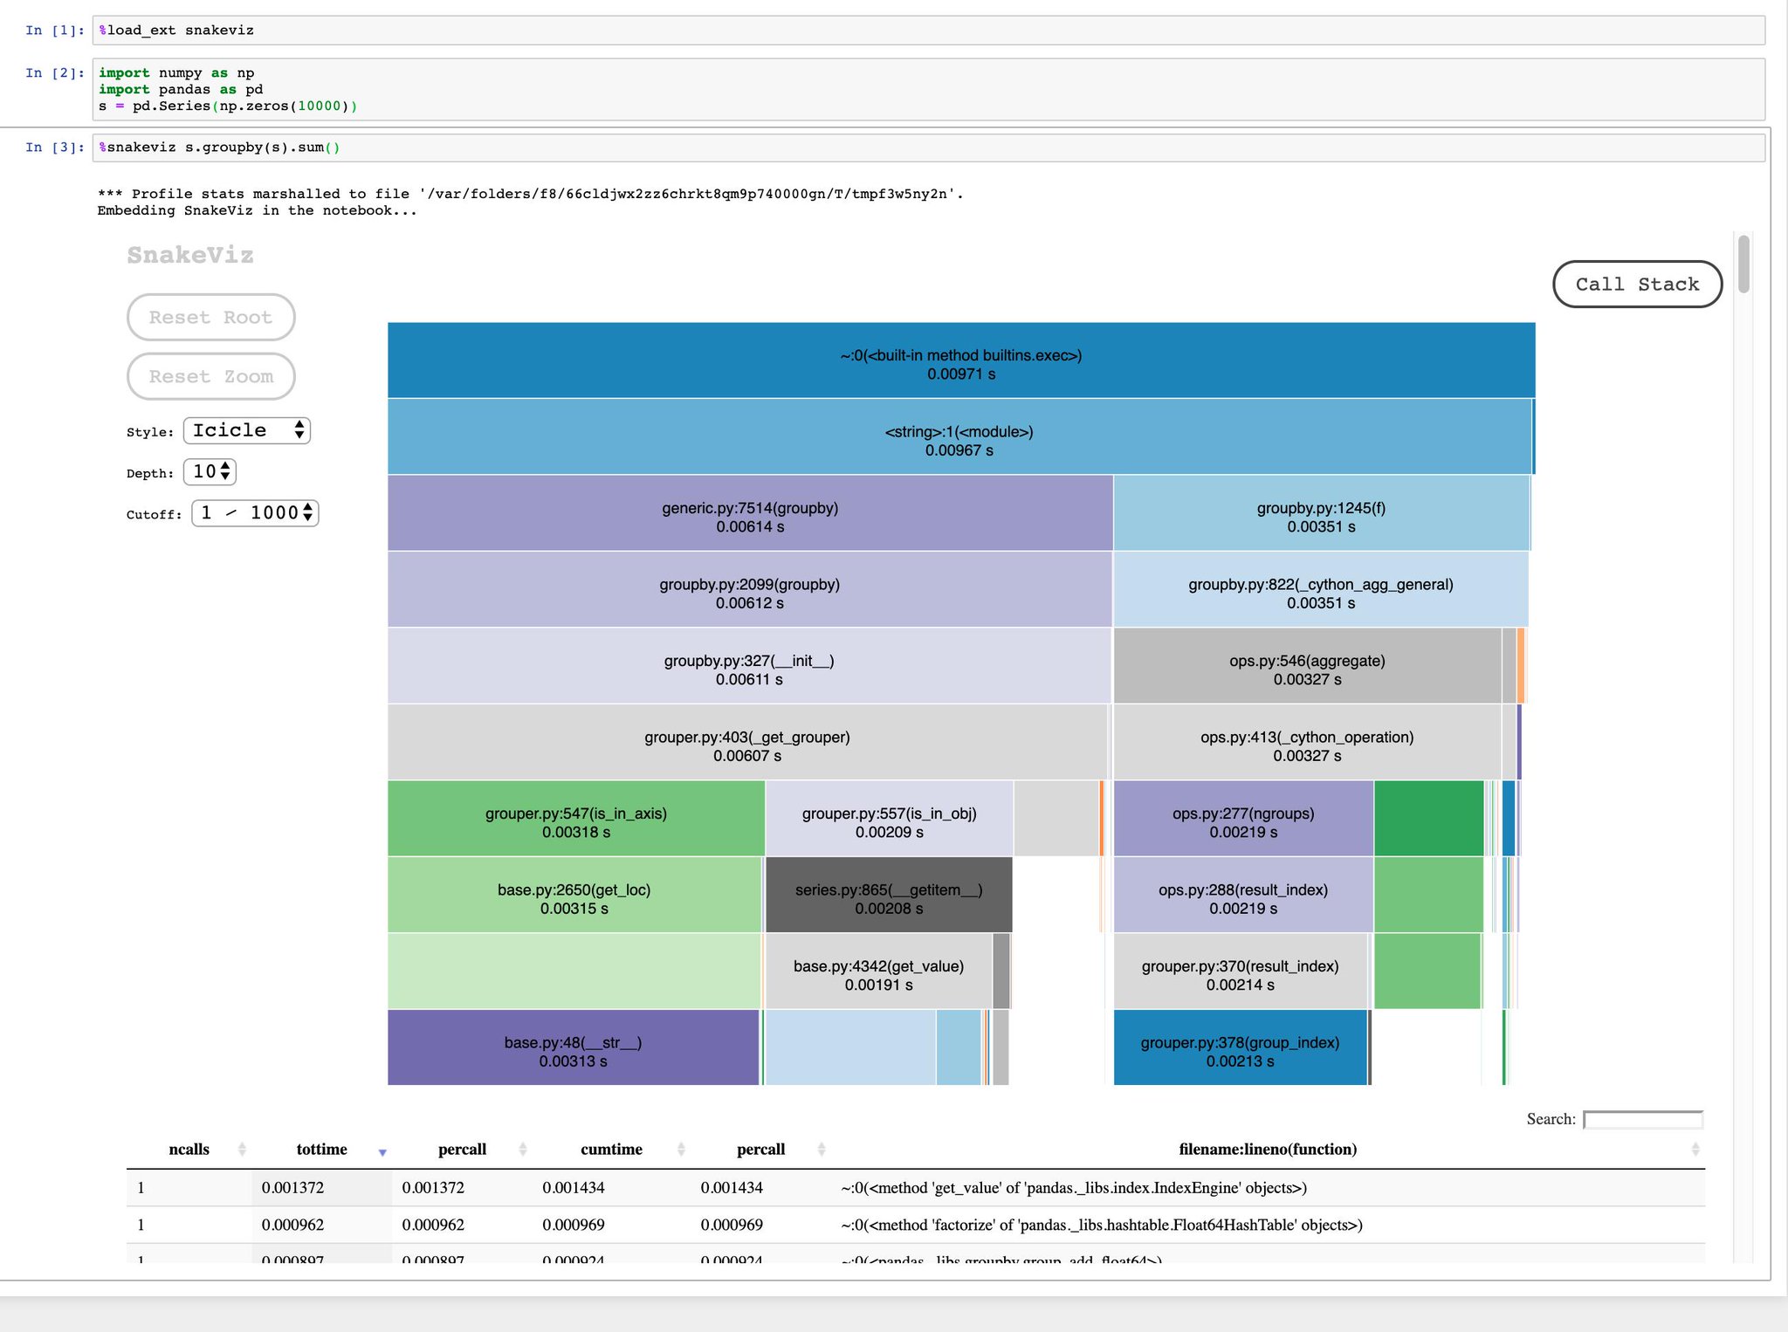
Task: Click groupby.py:2099(groupby) block
Action: [x=749, y=589]
